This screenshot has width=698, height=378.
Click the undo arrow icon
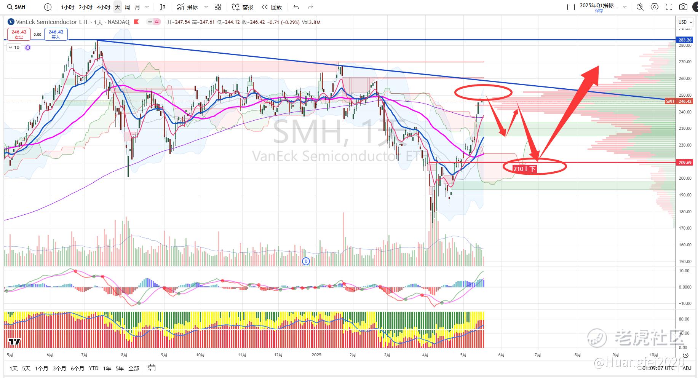296,7
